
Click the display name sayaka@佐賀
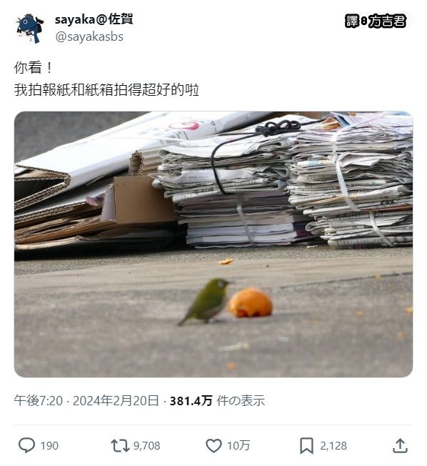(x=94, y=19)
